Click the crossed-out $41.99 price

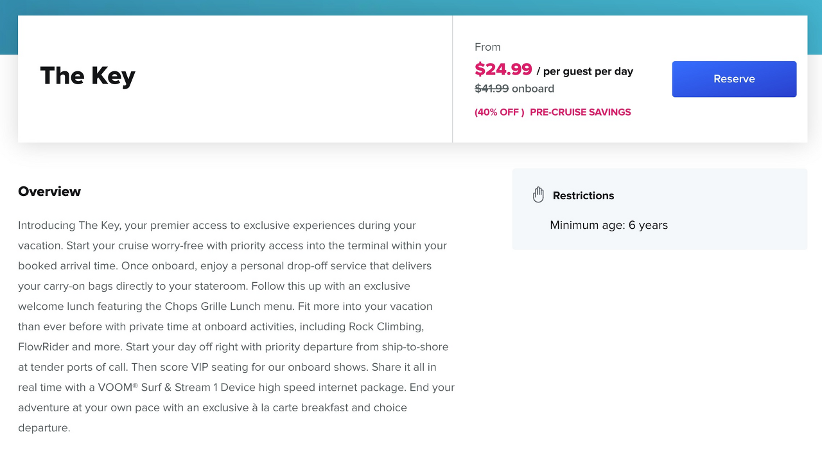click(491, 89)
